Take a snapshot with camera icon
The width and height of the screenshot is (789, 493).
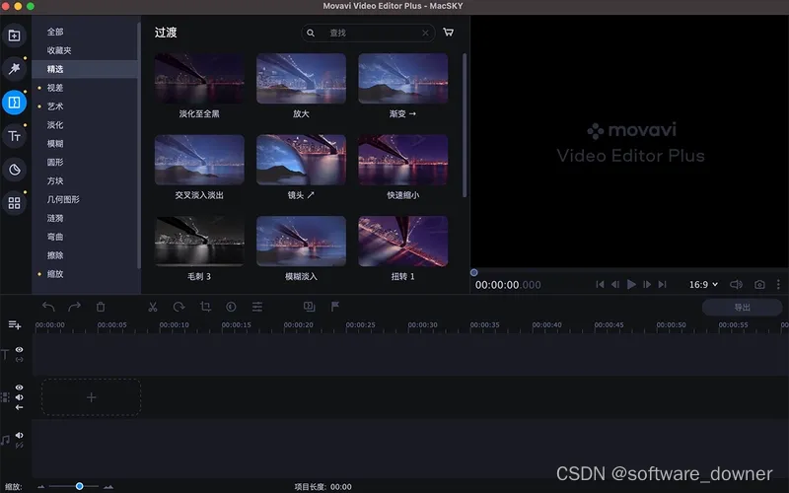(759, 285)
